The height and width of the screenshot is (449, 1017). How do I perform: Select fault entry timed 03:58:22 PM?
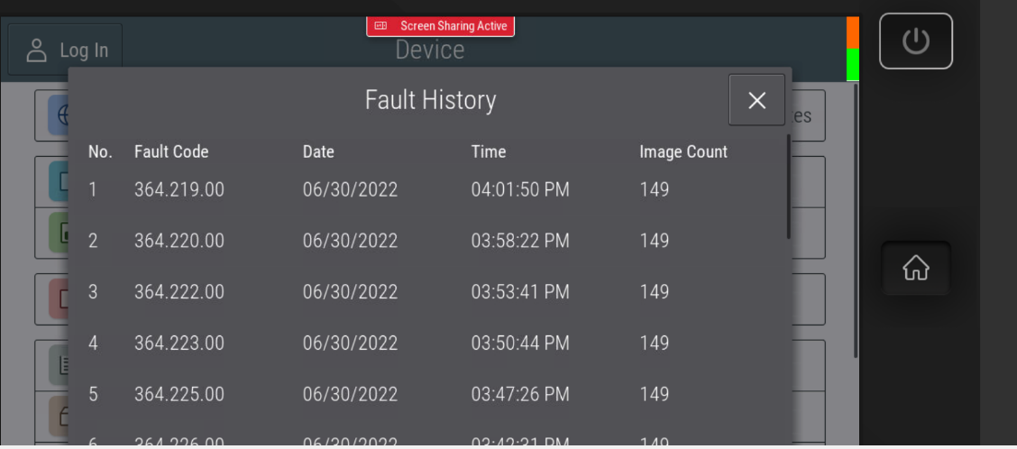point(519,241)
